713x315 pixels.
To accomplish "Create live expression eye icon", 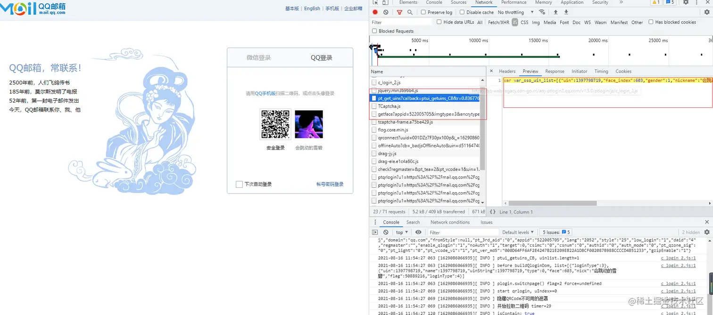I will pos(418,232).
